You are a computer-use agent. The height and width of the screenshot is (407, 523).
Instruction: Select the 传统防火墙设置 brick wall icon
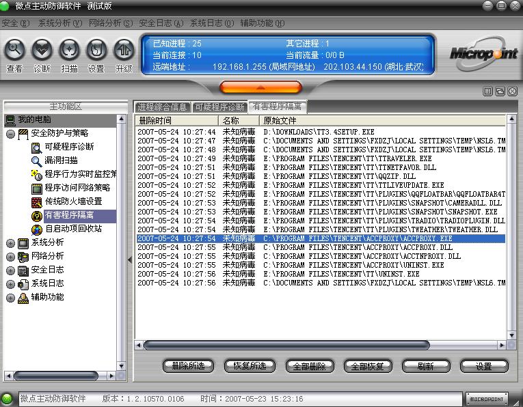36,202
